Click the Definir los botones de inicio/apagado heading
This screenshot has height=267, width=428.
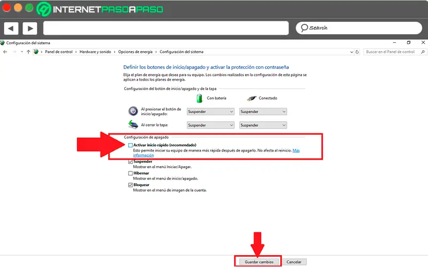coord(206,67)
